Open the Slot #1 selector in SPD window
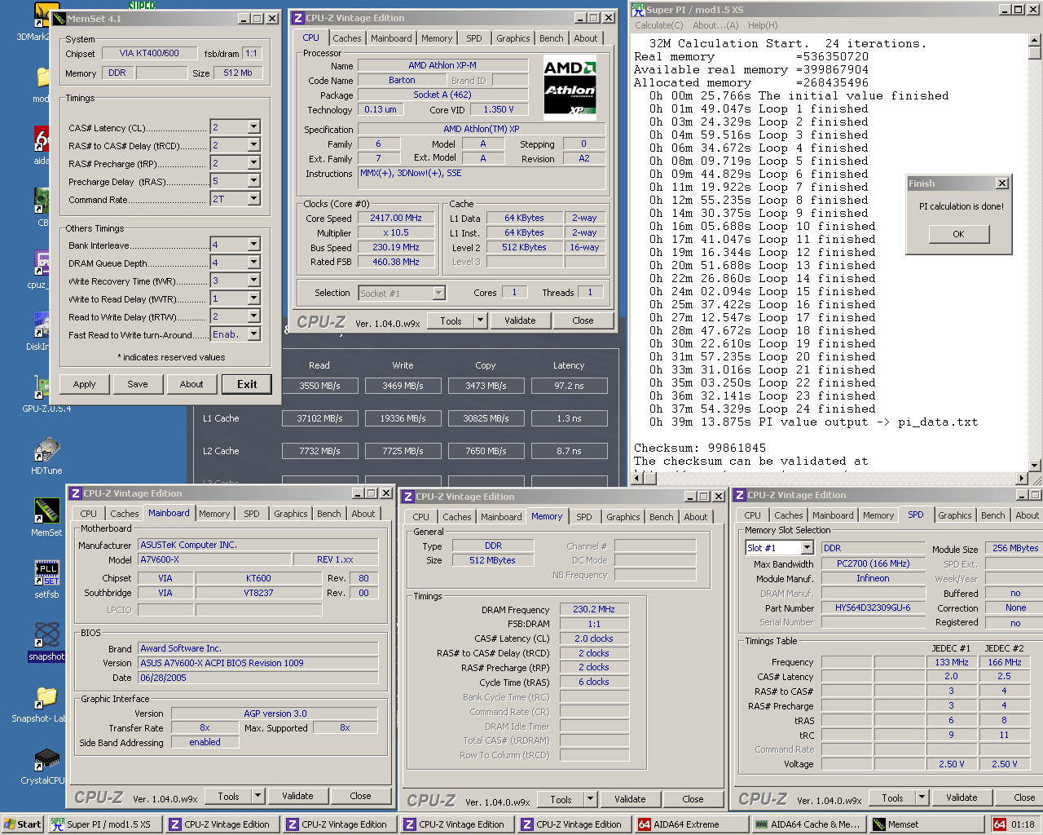This screenshot has height=835, width=1043. [807, 548]
